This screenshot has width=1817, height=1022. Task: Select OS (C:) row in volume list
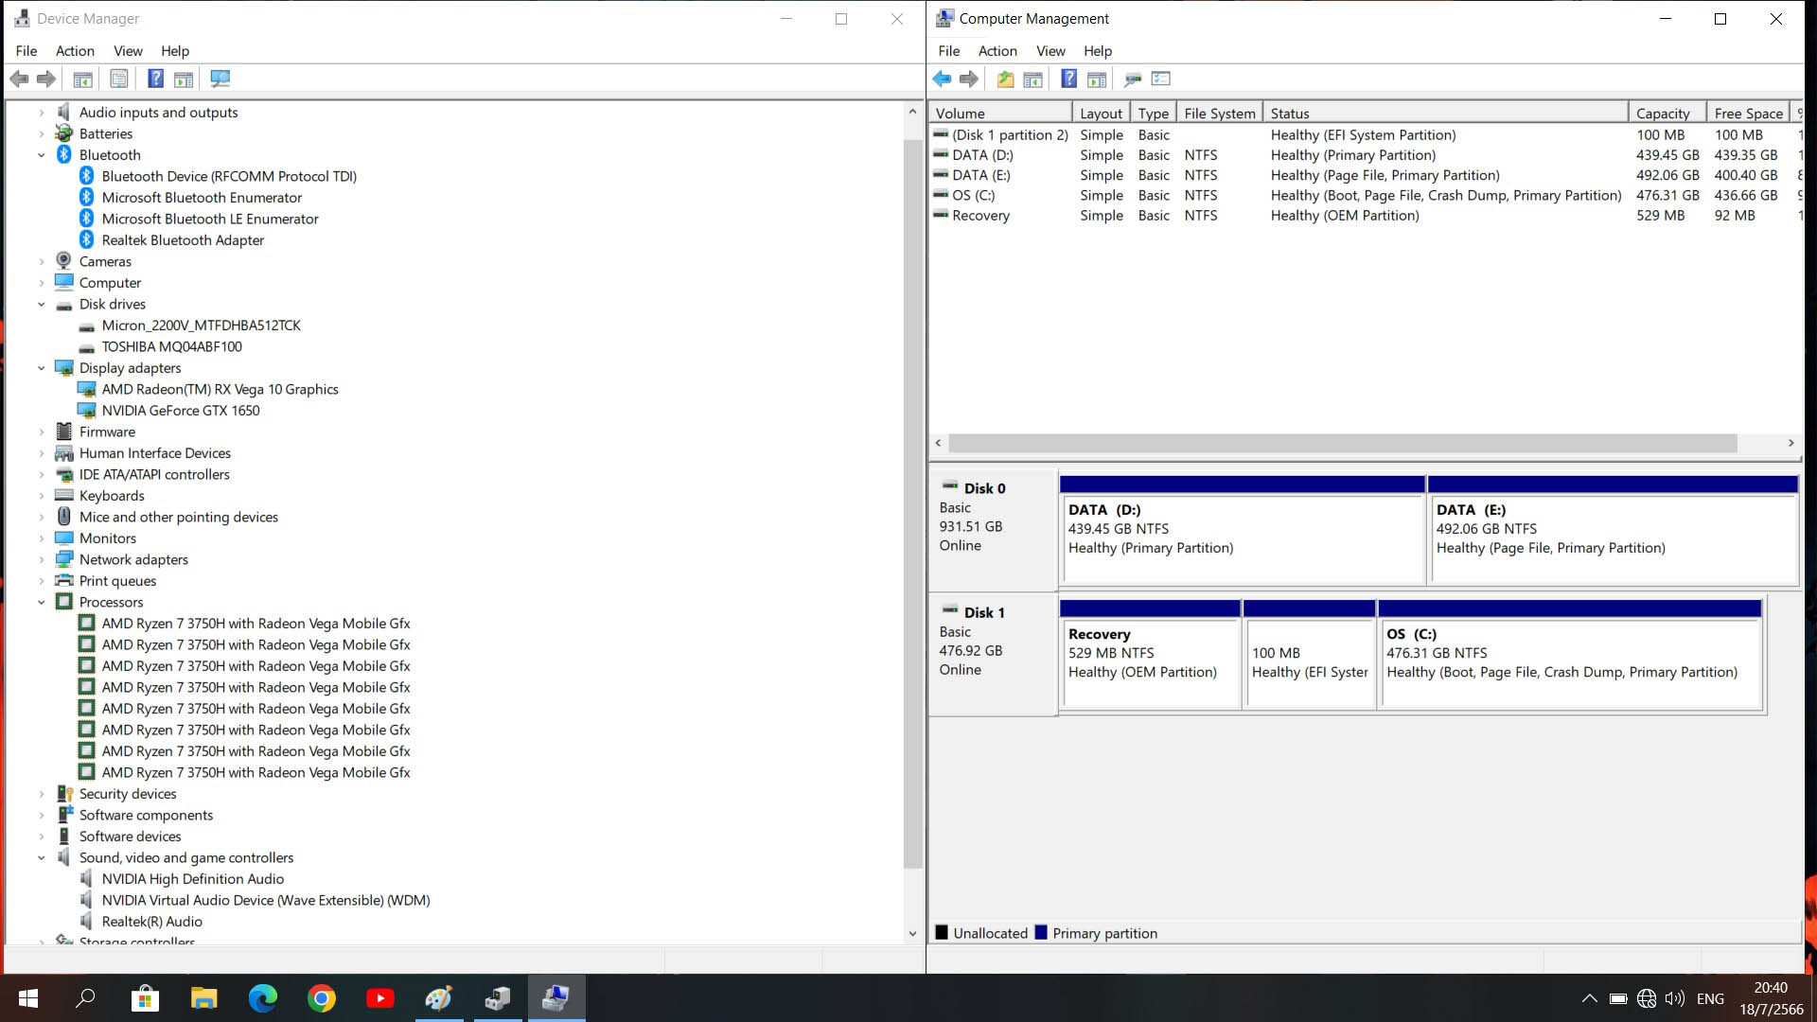coord(1366,196)
